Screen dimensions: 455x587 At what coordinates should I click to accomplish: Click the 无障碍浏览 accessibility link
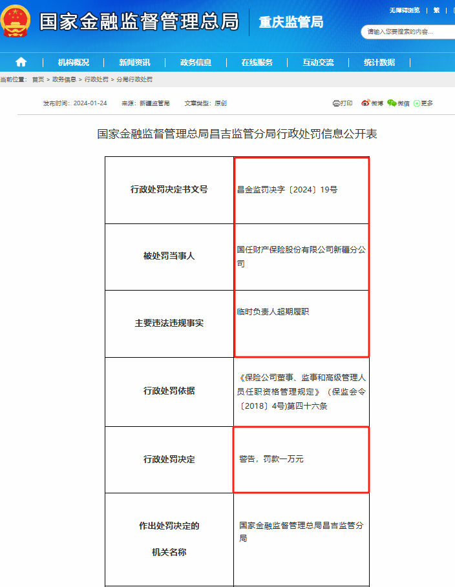405,10
